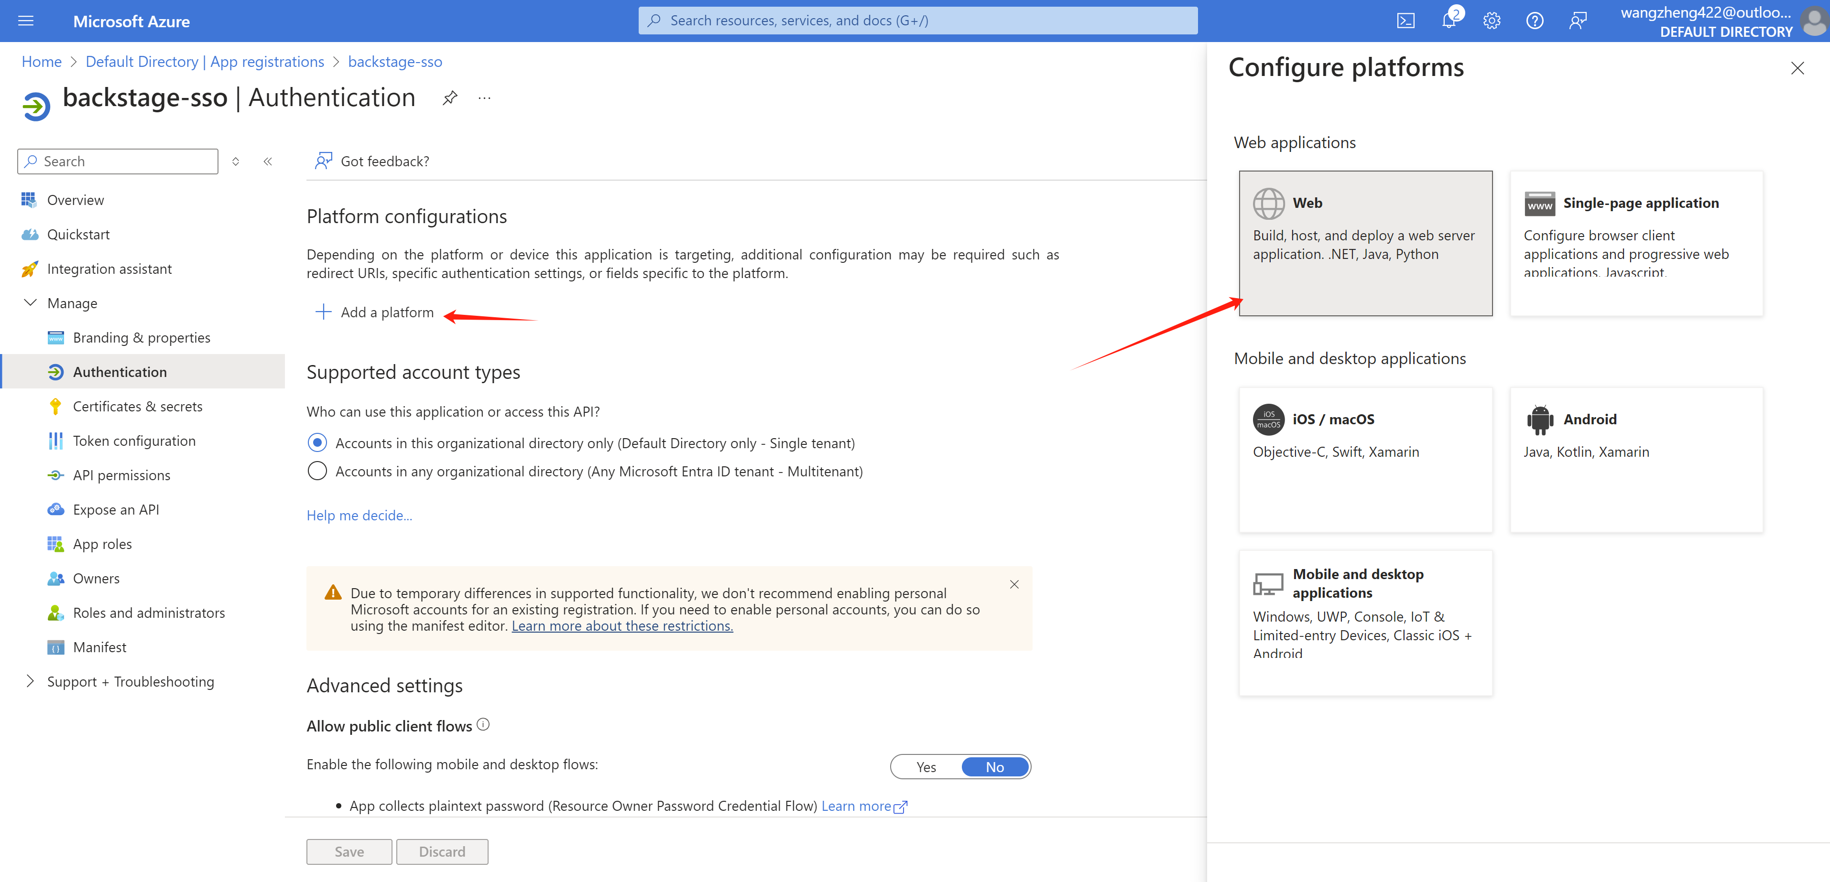Open Cloud Shell from the top bar
Screen dimensions: 1830x882
(1405, 21)
